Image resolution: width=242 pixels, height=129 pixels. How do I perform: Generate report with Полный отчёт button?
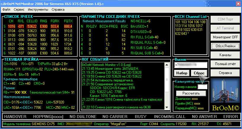[225, 64]
